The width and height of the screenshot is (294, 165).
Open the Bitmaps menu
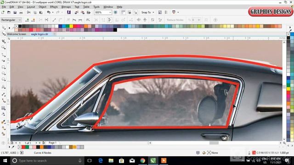[66, 7]
